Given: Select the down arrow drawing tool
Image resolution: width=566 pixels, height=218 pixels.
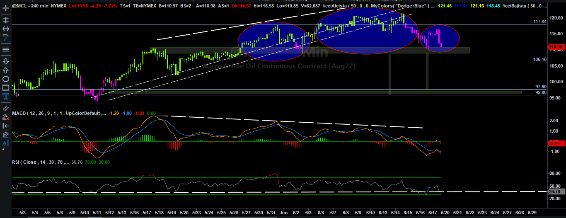Looking at the screenshot, I should click(x=6, y=61).
